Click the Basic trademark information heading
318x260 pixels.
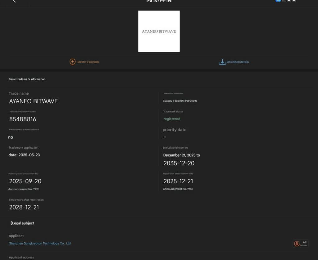click(x=27, y=79)
